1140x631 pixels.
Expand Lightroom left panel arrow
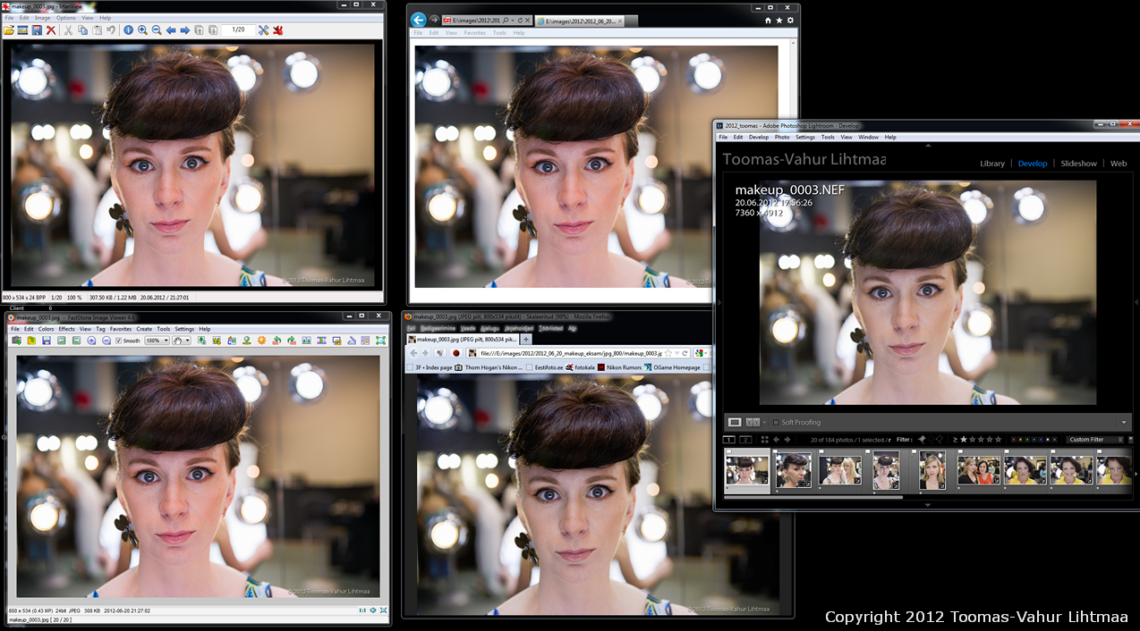tap(718, 302)
